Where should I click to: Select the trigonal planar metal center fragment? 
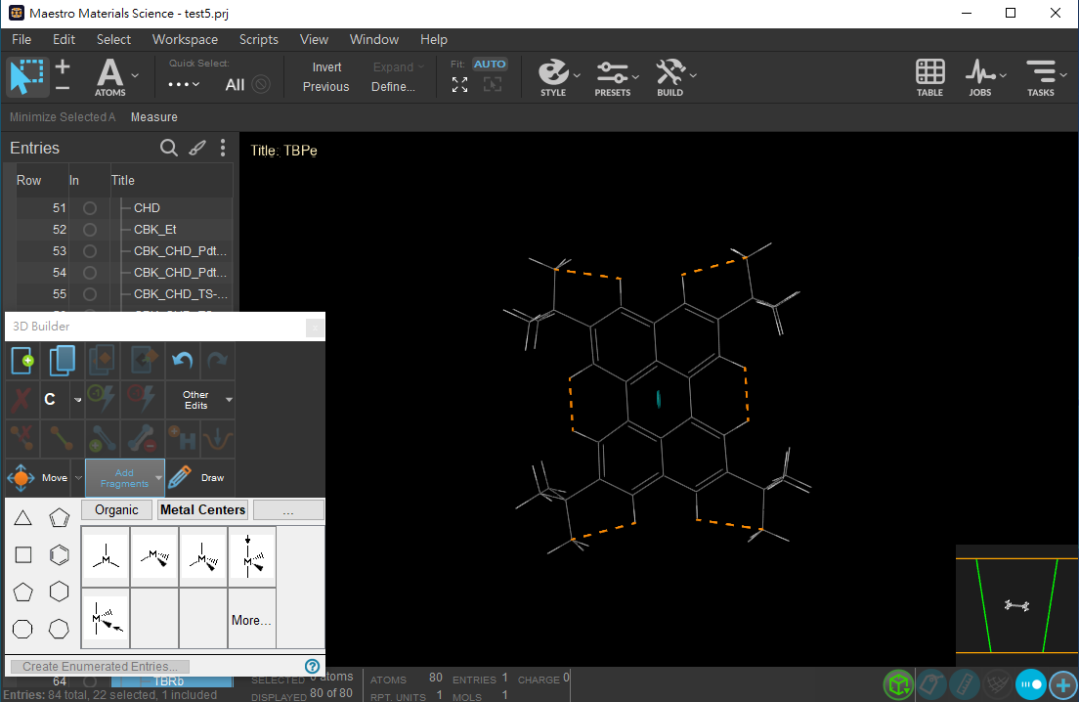pyautogui.click(x=106, y=556)
